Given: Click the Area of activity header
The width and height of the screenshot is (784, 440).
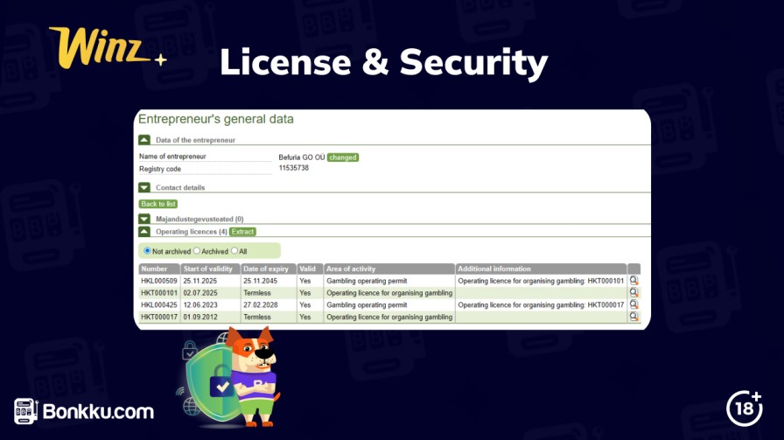Looking at the screenshot, I should pos(389,269).
